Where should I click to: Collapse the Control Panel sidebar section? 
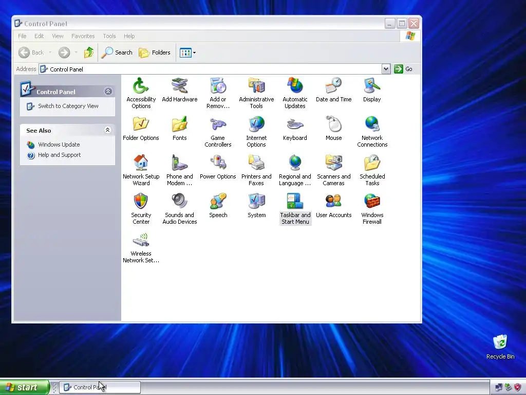pyautogui.click(x=108, y=92)
